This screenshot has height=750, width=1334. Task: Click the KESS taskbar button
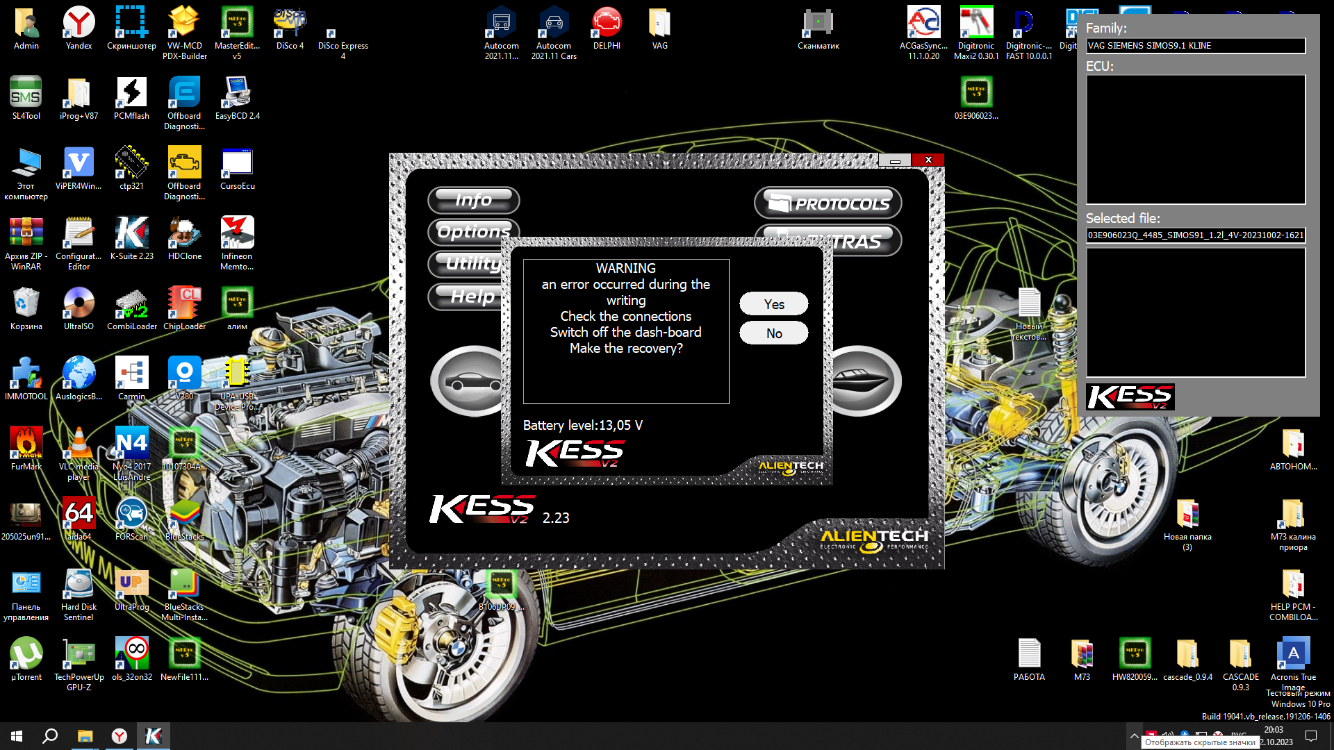point(154,735)
